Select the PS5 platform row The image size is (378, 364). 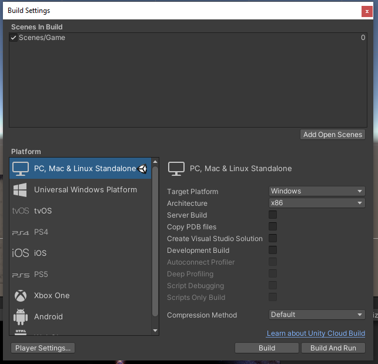point(81,275)
